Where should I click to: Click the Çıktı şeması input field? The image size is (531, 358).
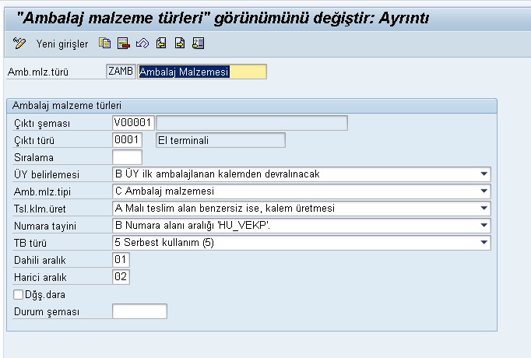(x=133, y=123)
